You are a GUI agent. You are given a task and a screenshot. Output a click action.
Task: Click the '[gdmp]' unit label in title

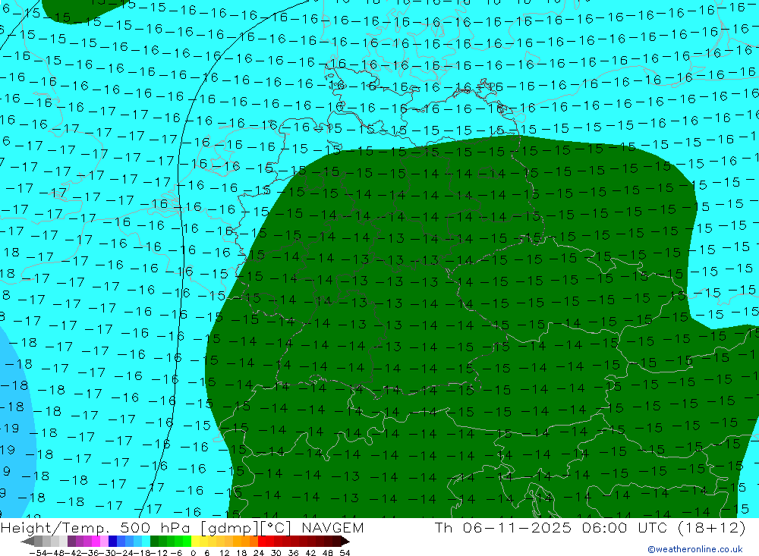pos(229,527)
